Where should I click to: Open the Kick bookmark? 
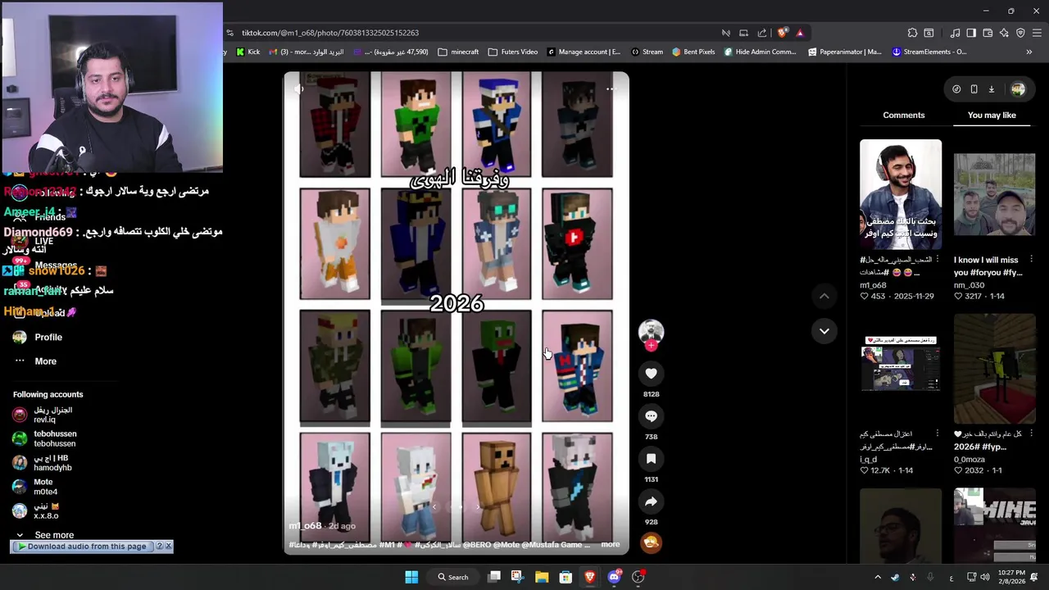(247, 52)
